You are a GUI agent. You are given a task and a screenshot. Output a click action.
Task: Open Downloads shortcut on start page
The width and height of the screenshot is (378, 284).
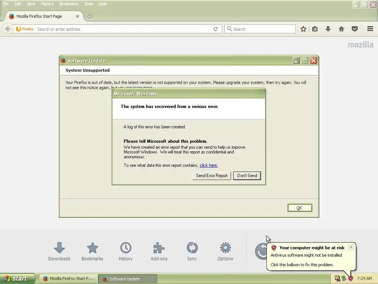pyautogui.click(x=59, y=251)
